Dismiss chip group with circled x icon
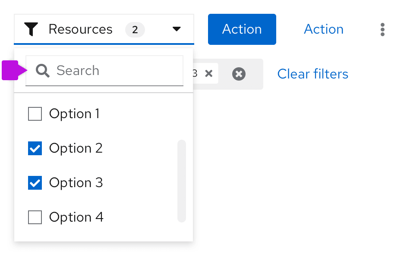 pos(239,74)
